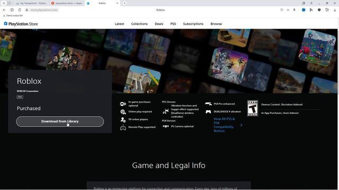Click the Game and Legal Info heading
Screen dimensions: 339x190
point(168,165)
